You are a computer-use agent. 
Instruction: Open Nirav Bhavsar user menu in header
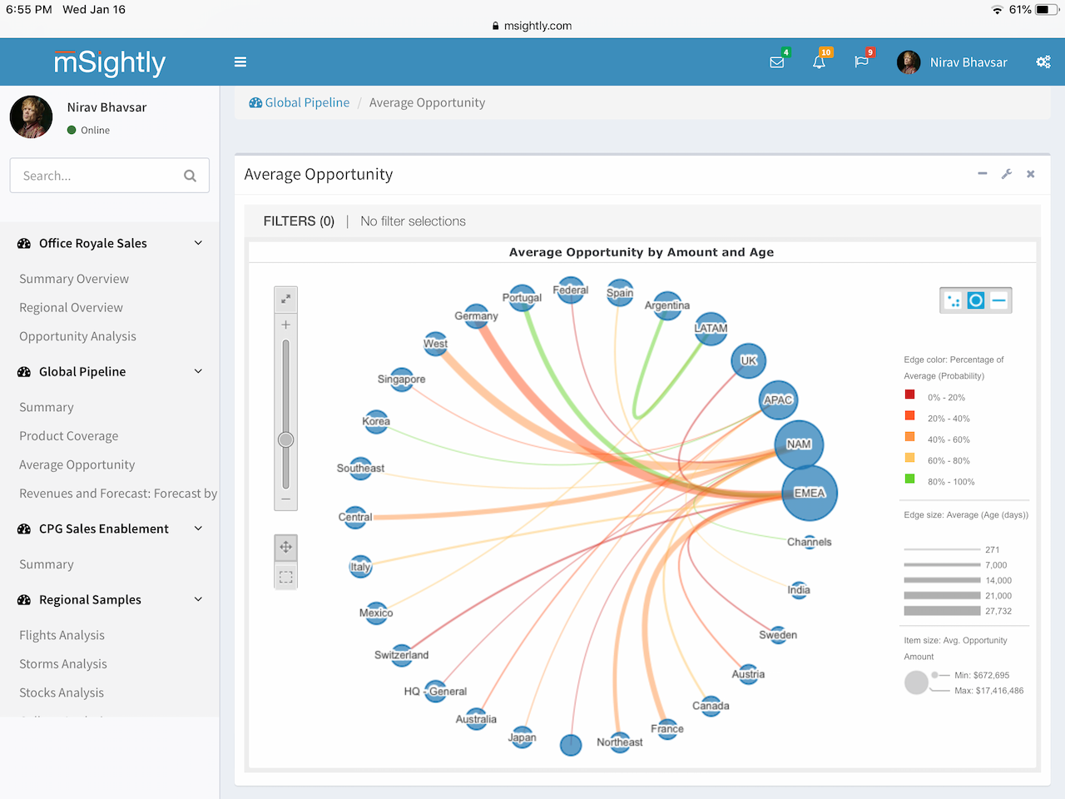pyautogui.click(x=952, y=62)
